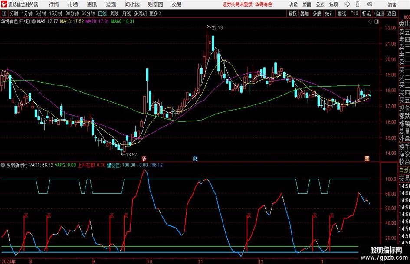Open the F10 company info
The image size is (410, 264).
coord(354,13)
